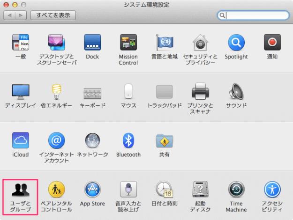293x220 pixels.
Task: Open インターネットアカウント @ icon
Action: coord(56,140)
